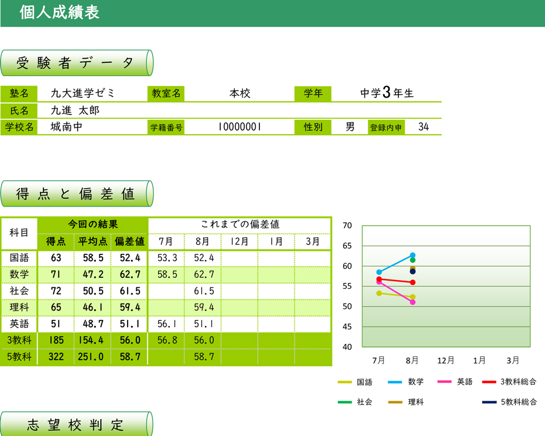This screenshot has width=545, height=436.
Task: Click the 数学 subject row label
Action: [19, 274]
